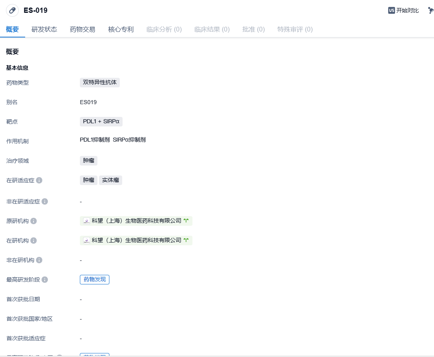Click info icon beside 原研机构
The height and width of the screenshot is (357, 434).
point(34,221)
